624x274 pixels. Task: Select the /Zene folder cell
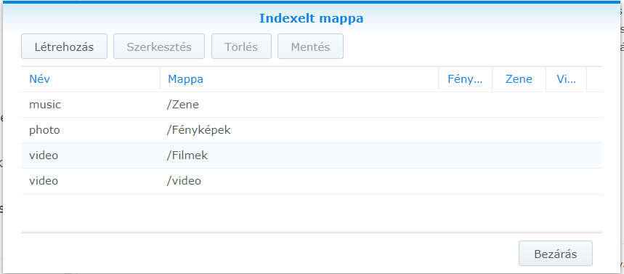pyautogui.click(x=182, y=105)
